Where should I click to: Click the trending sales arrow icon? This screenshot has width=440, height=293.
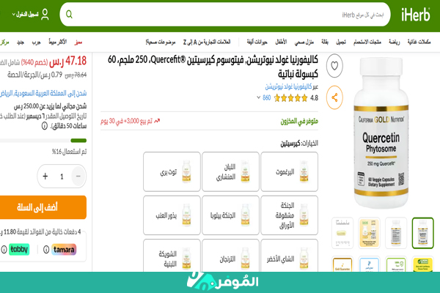pyautogui.click(x=157, y=121)
